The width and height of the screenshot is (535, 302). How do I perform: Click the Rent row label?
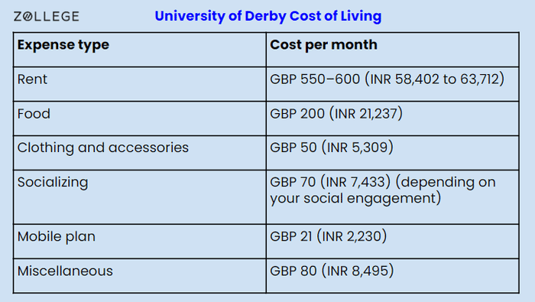pyautogui.click(x=32, y=80)
